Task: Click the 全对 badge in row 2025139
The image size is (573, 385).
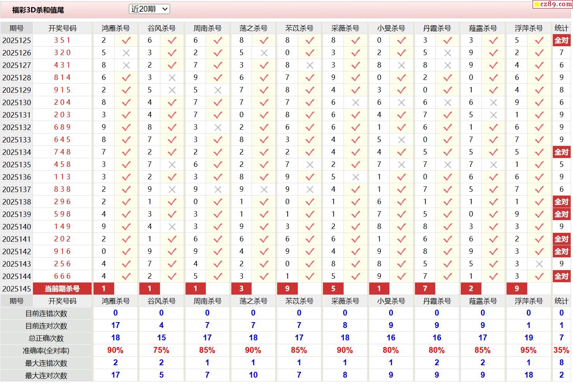Action: point(561,214)
